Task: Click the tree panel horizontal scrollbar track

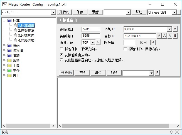Action: [28, 126]
